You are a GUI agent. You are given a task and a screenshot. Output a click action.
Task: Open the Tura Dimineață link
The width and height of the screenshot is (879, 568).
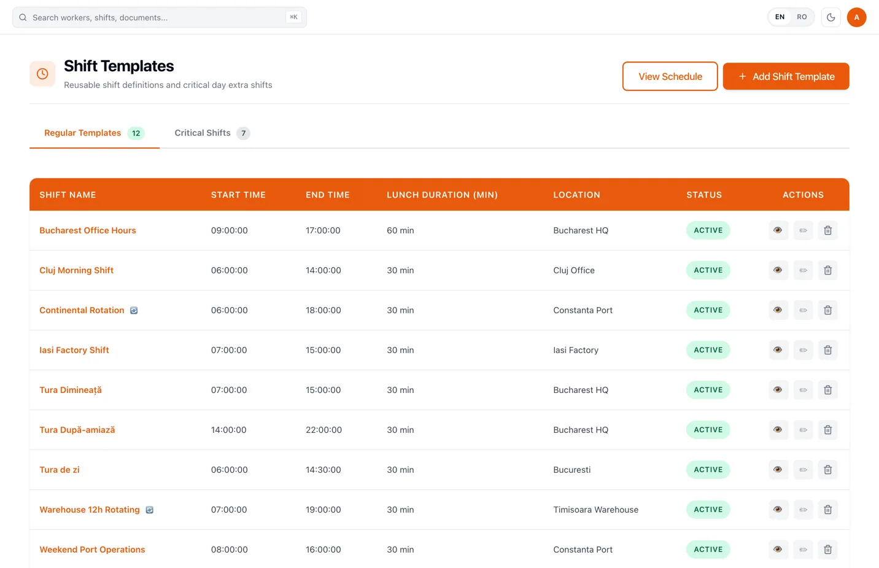click(x=71, y=390)
